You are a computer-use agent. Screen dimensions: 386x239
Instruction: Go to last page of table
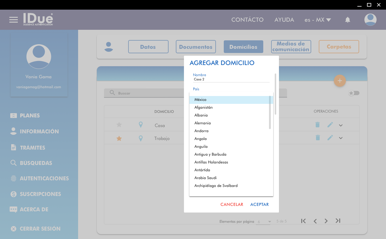(338, 221)
